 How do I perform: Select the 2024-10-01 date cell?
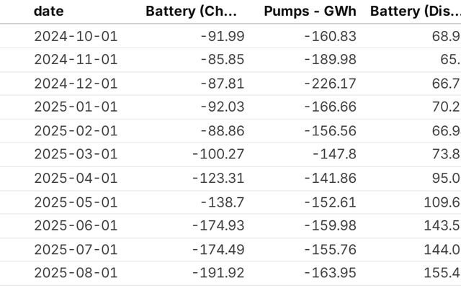pos(76,37)
